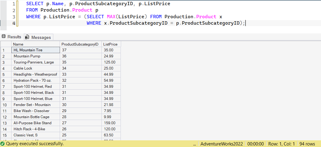This screenshot has height=147, width=321.
Task: Select the 'Fender Set - Mountain' cell
Action: click(36, 105)
